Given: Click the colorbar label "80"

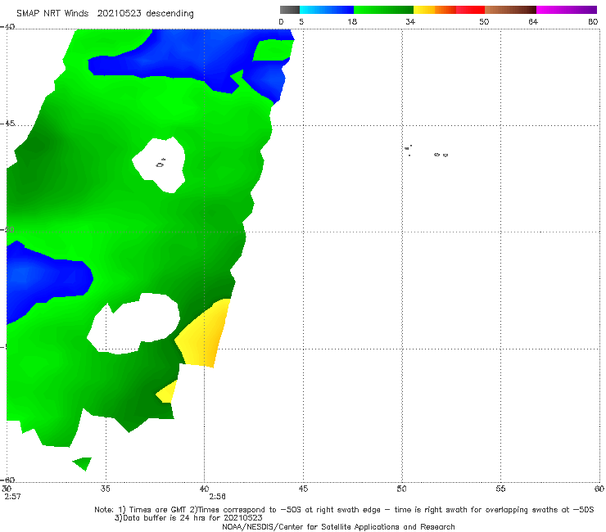Looking at the screenshot, I should pos(593,21).
